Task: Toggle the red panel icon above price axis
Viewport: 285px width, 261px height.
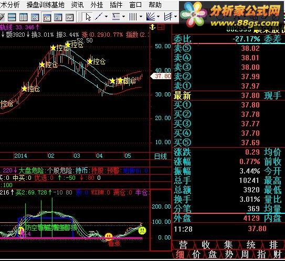Action: coord(161,27)
